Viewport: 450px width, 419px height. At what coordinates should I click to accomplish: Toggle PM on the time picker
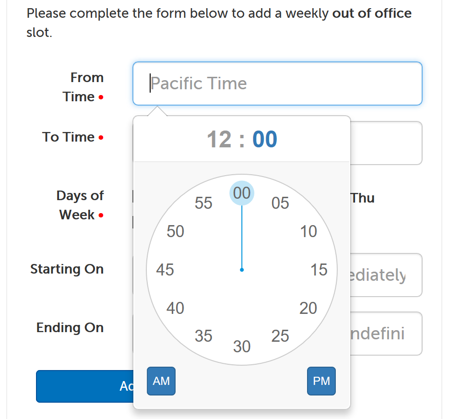321,381
